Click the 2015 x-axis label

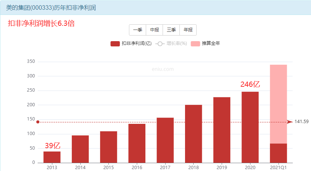[108, 167]
